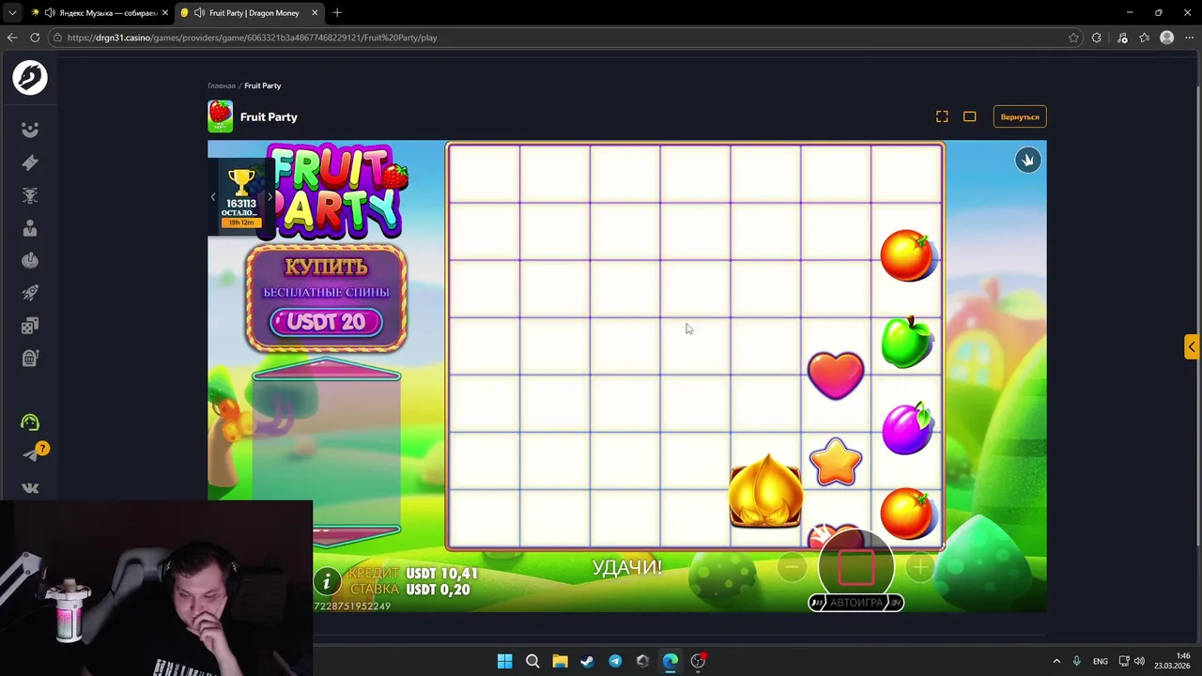1202x676 pixels.
Task: Open Windows taskbar search
Action: (532, 661)
